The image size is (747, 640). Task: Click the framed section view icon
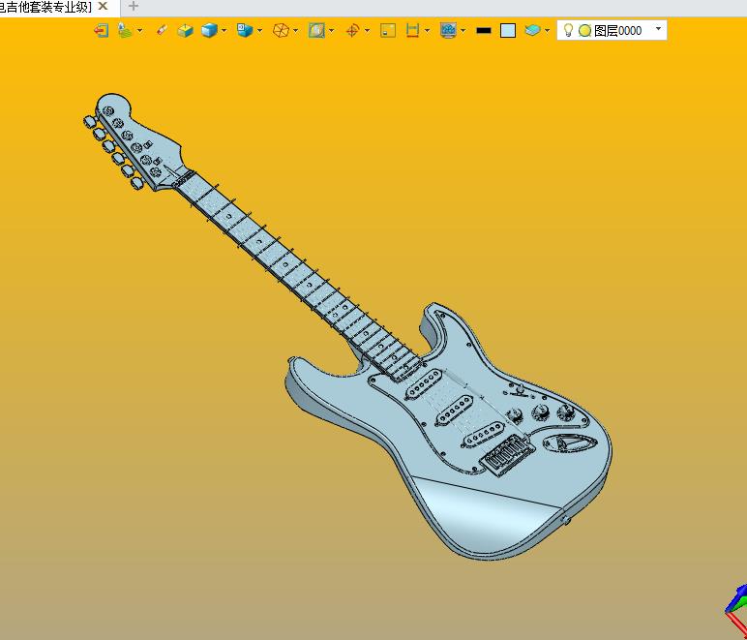(316, 30)
